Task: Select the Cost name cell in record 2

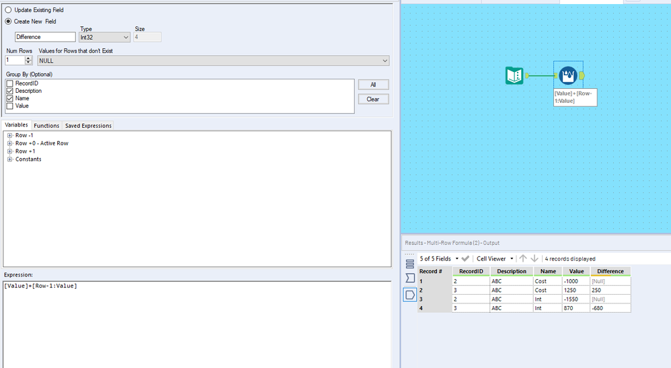Action: click(548, 291)
